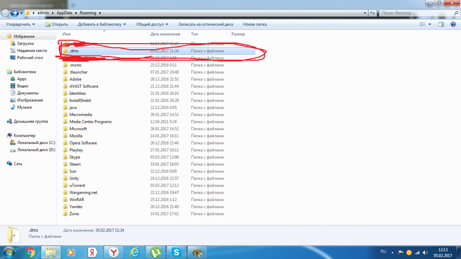Open the Apps library

click(22, 79)
